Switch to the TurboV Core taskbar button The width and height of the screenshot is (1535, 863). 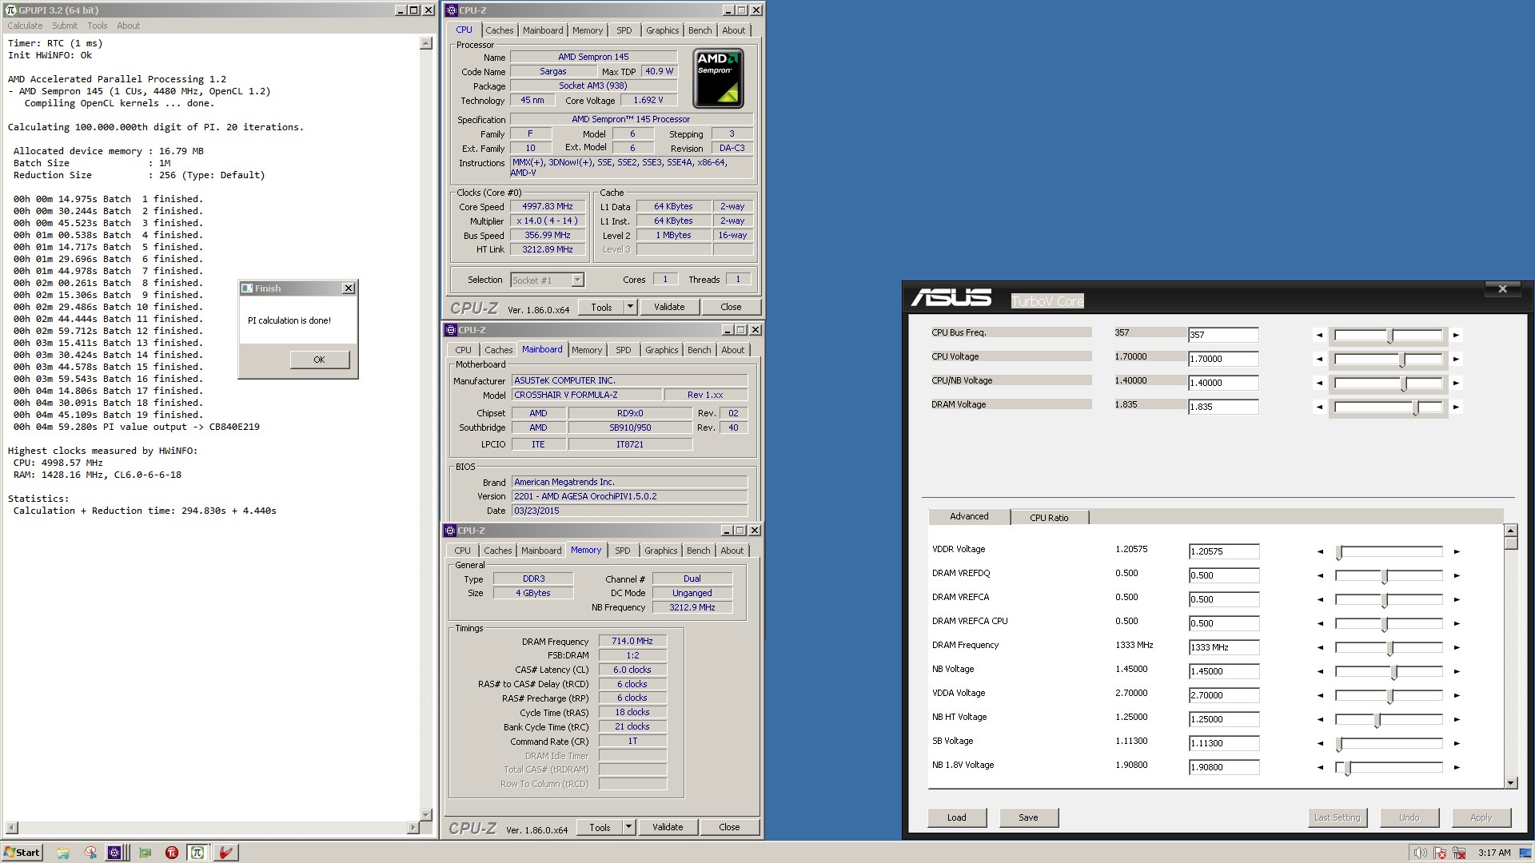(x=226, y=853)
